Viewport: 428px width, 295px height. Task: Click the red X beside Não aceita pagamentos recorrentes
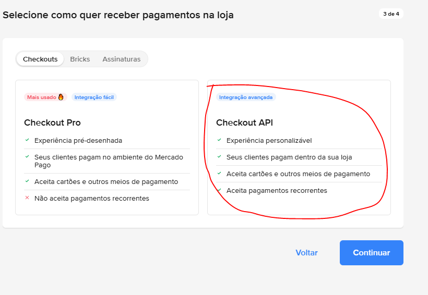[x=27, y=198]
